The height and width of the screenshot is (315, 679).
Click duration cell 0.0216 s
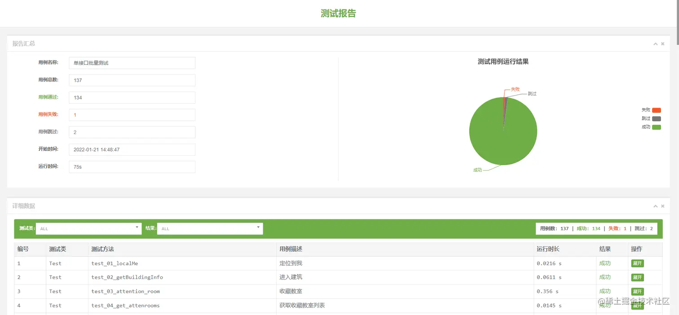point(564,263)
